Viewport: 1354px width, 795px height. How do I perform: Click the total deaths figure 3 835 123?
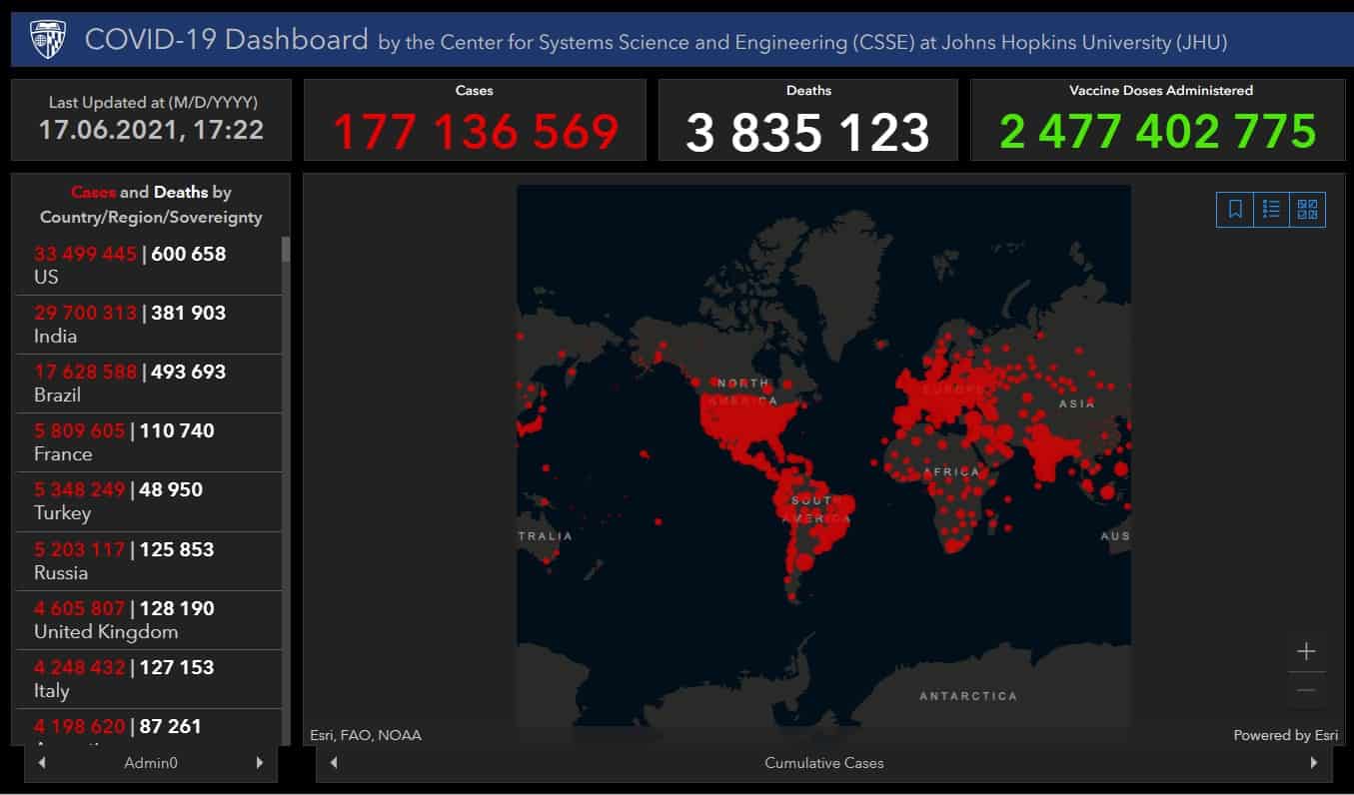808,132
